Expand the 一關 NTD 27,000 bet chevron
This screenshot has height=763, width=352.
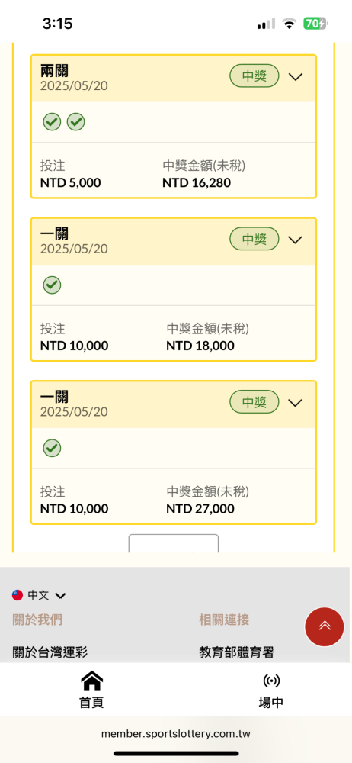(296, 402)
